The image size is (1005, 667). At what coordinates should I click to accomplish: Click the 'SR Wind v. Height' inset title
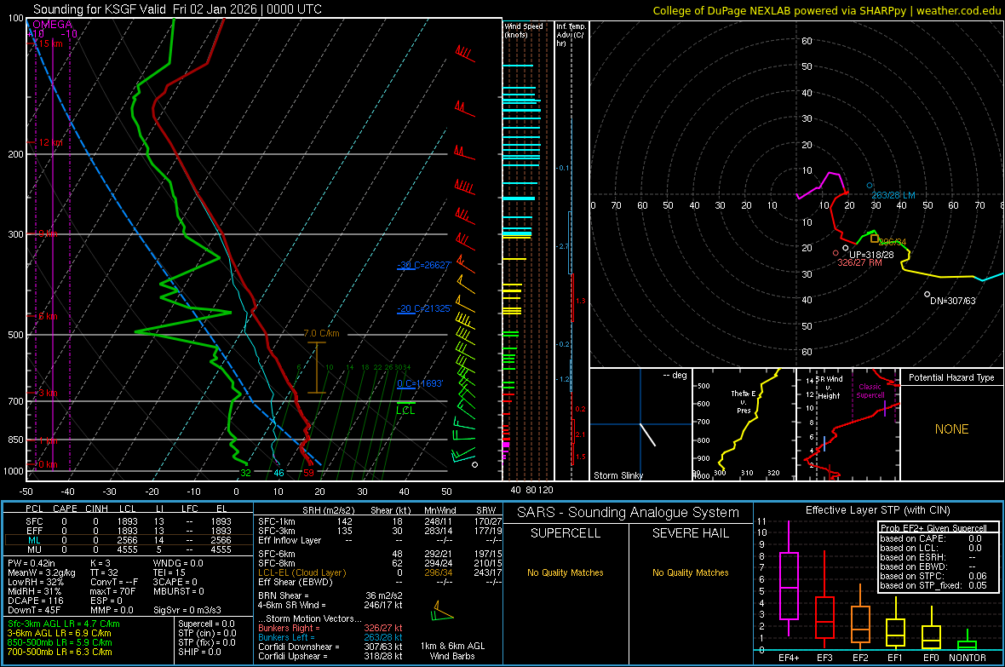point(830,388)
